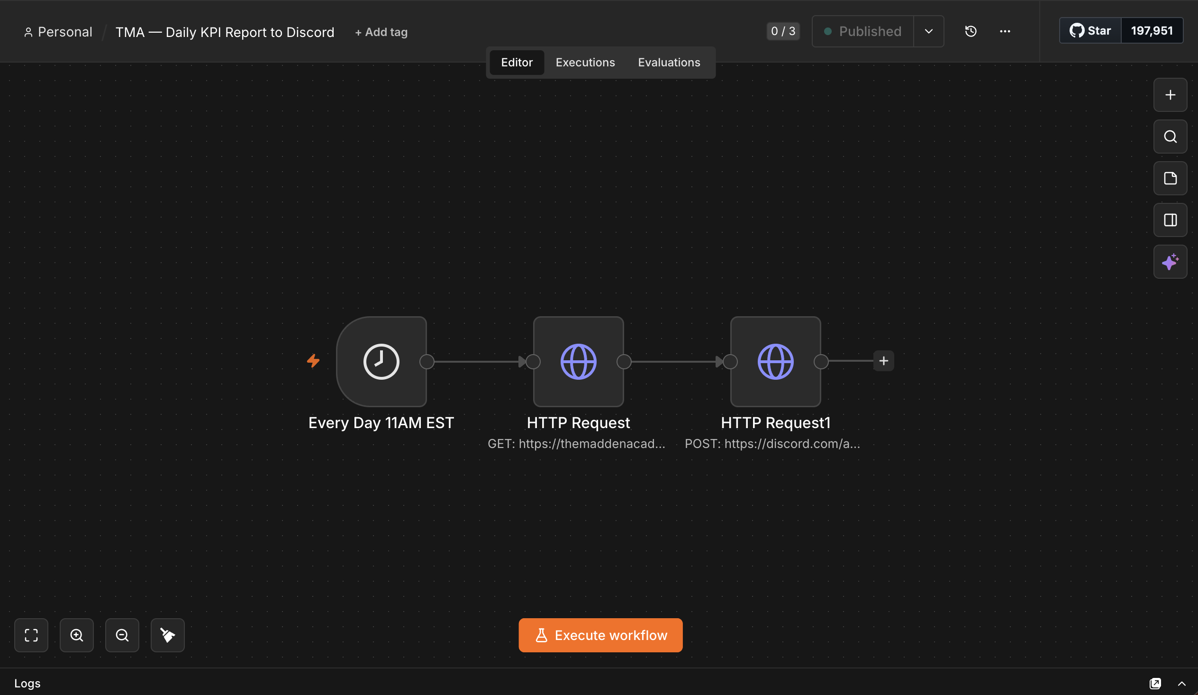Click the plus connector after HTTP Request1
Screen dimensions: 1198x695
[883, 361]
